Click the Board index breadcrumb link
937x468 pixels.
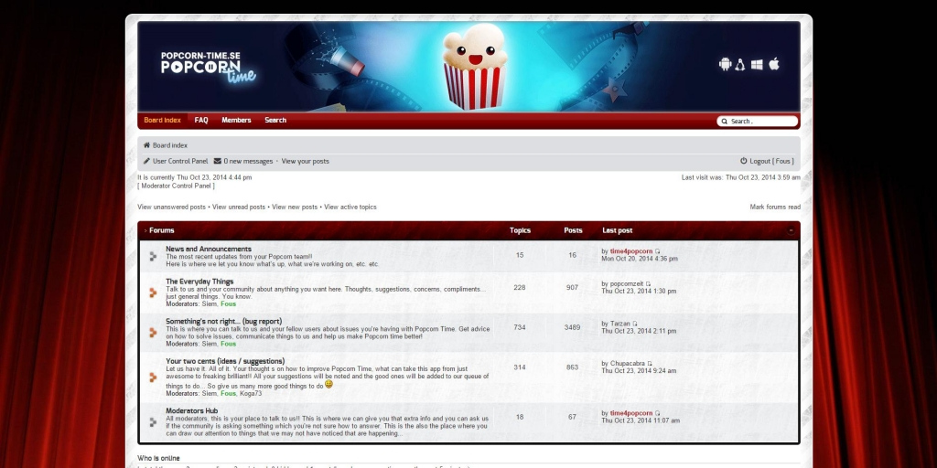tap(169, 145)
